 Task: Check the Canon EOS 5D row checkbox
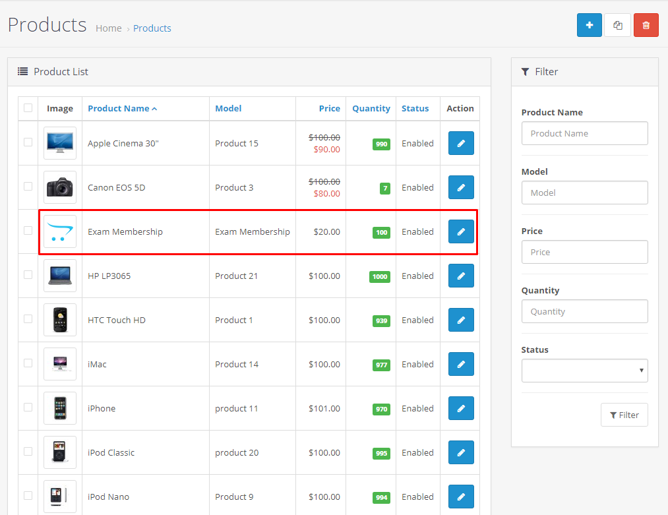[28, 187]
